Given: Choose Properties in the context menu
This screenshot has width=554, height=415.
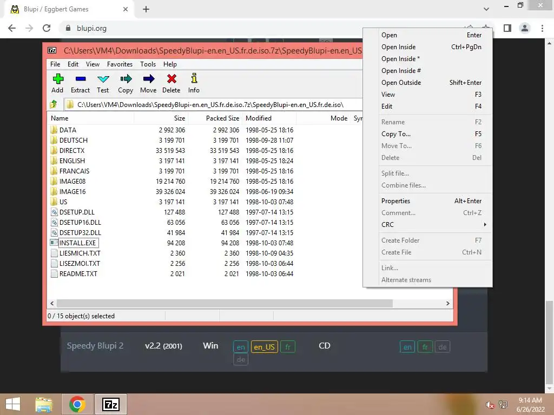Looking at the screenshot, I should (x=436, y=201).
